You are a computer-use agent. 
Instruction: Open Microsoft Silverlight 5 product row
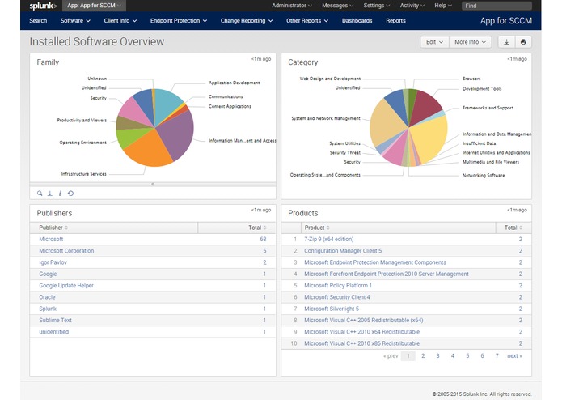(x=407, y=309)
